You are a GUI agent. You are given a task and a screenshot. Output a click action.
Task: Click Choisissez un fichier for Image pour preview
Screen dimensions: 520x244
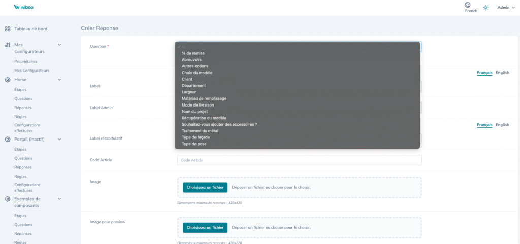point(205,227)
